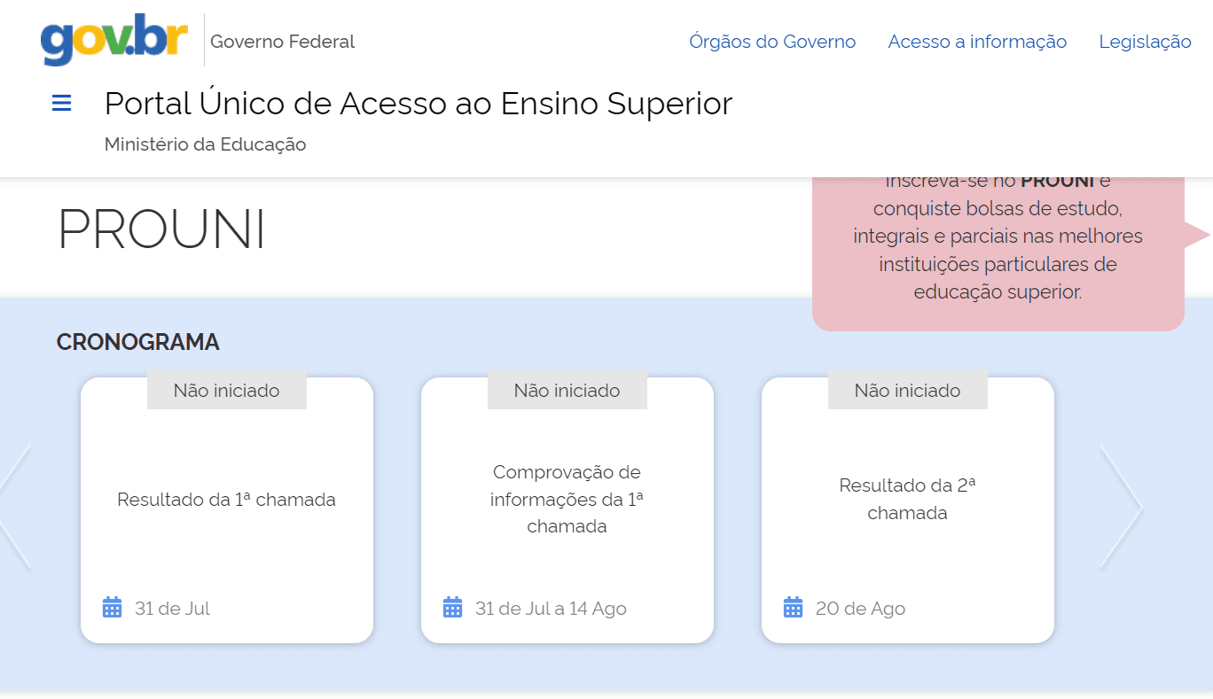Open the hamburger navigation menu

tap(61, 104)
